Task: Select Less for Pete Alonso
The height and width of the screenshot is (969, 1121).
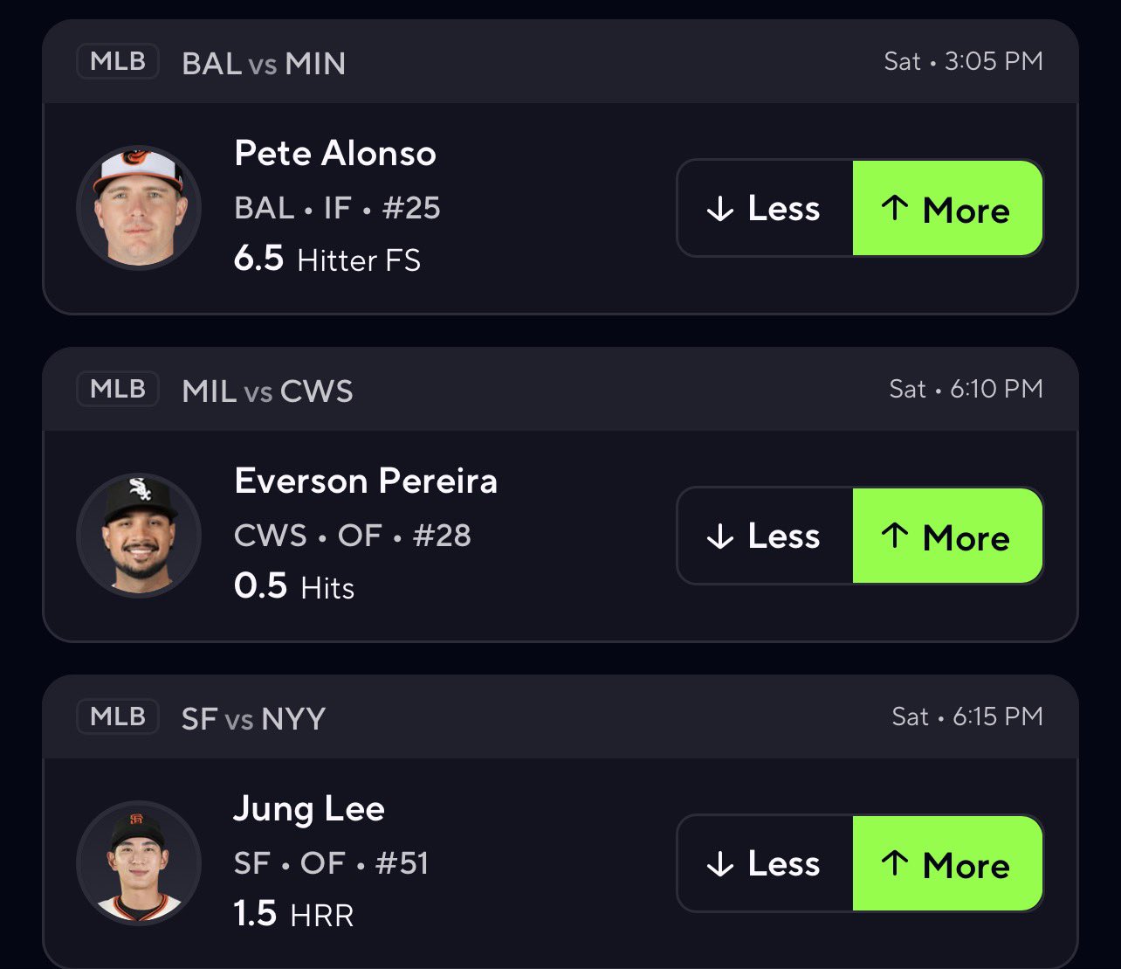Action: click(x=765, y=209)
